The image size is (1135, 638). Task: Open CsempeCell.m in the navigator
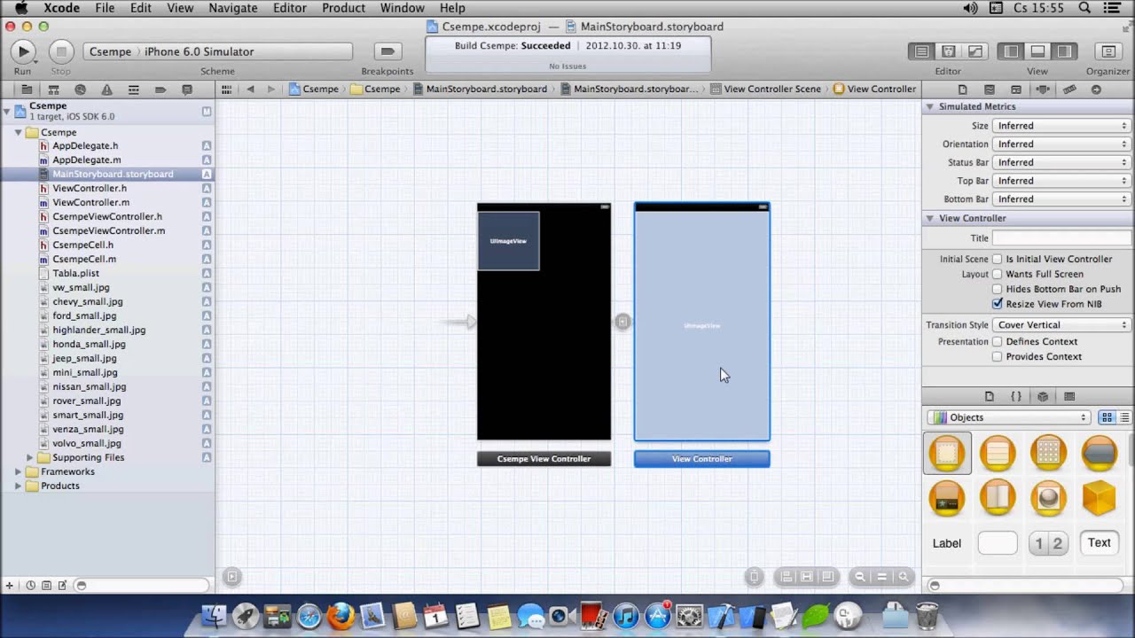pyautogui.click(x=84, y=259)
